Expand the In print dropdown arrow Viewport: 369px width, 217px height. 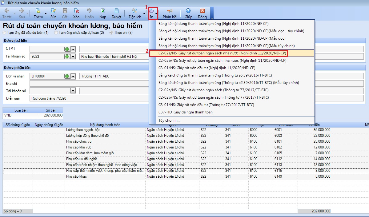point(156,14)
